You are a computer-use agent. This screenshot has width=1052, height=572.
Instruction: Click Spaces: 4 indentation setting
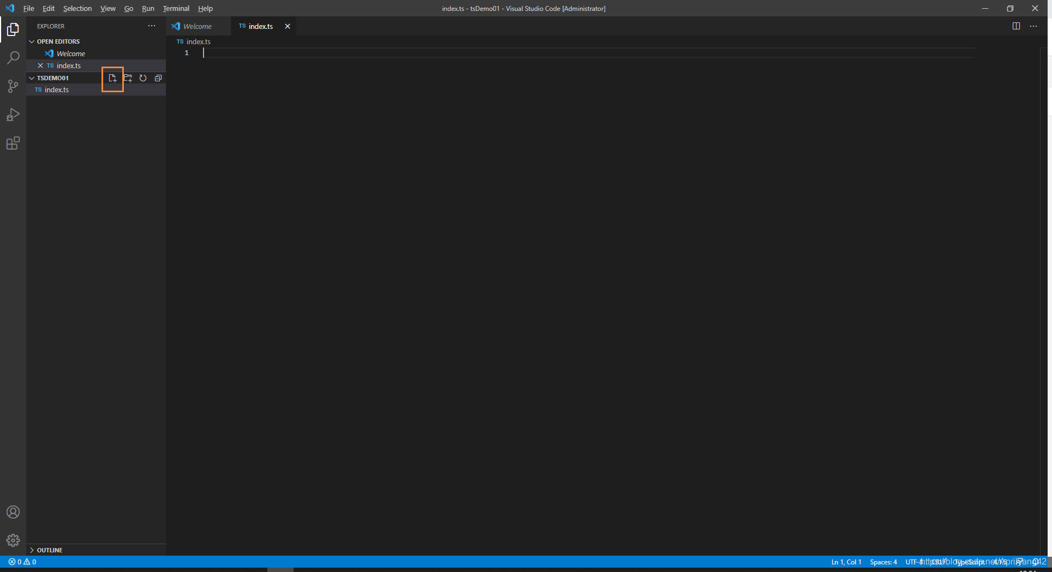coord(883,562)
